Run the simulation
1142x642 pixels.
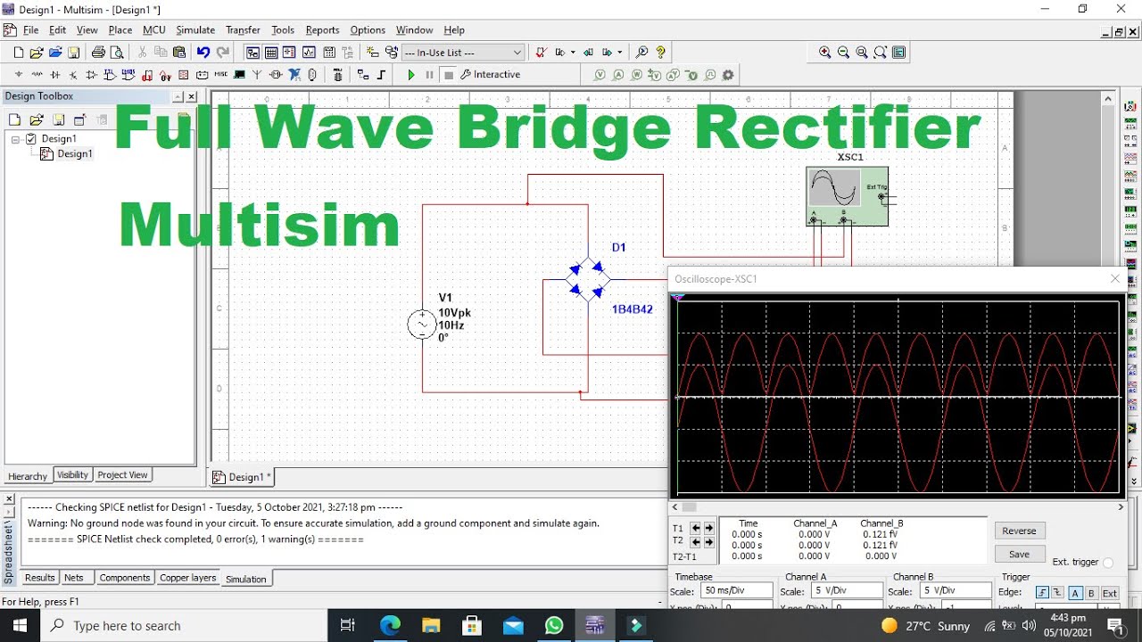411,75
